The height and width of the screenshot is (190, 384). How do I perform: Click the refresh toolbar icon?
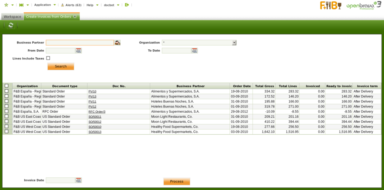pyautogui.click(x=11, y=26)
